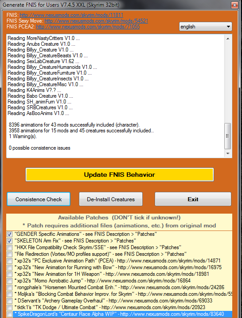
Task: Uncheck GENDER Specific Animations patch
Action: pos(9,234)
